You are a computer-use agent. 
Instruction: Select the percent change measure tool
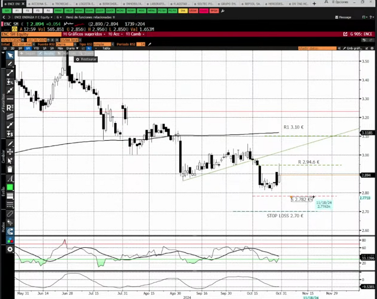pyautogui.click(x=10, y=82)
